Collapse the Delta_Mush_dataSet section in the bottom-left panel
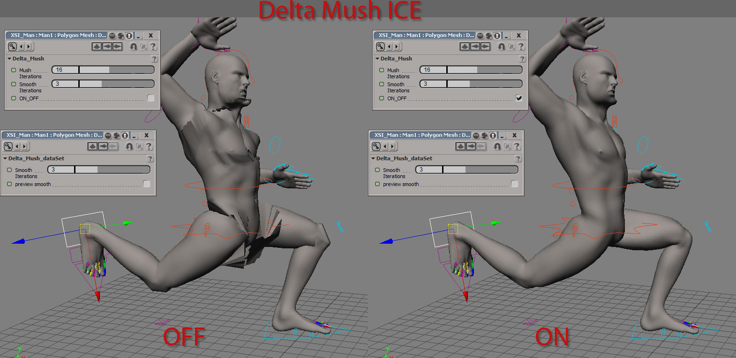 5,158
